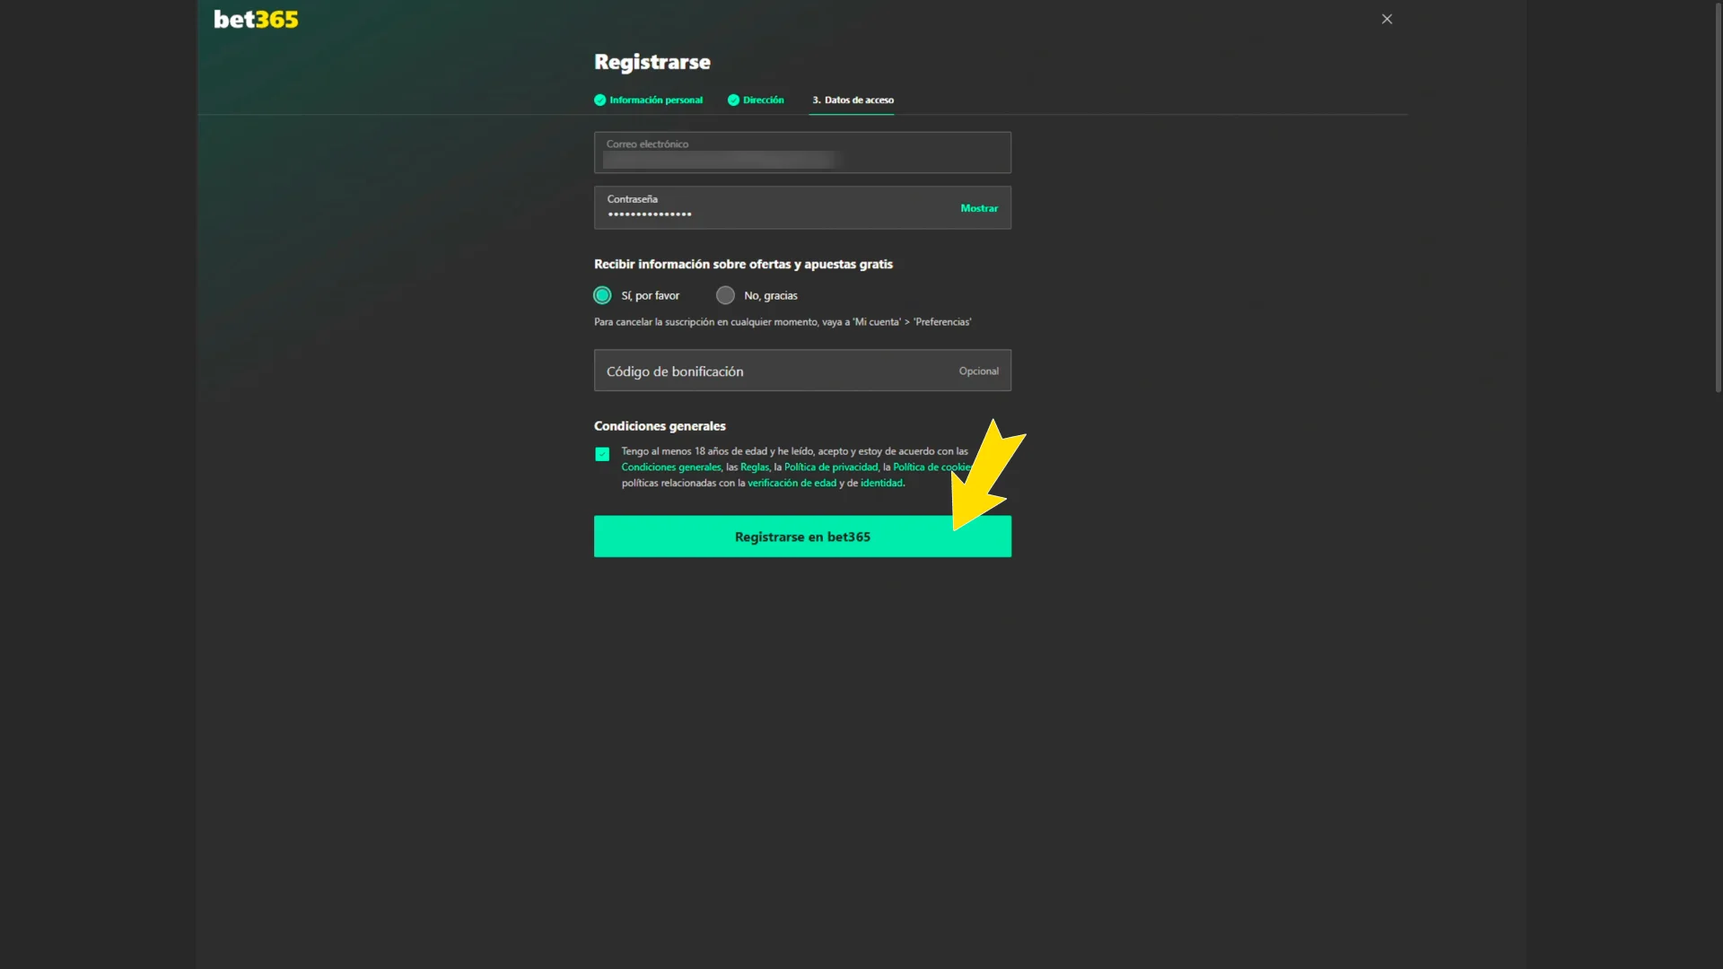Switch to the Información personal step
Image resolution: width=1723 pixels, height=969 pixels.
coord(656,100)
